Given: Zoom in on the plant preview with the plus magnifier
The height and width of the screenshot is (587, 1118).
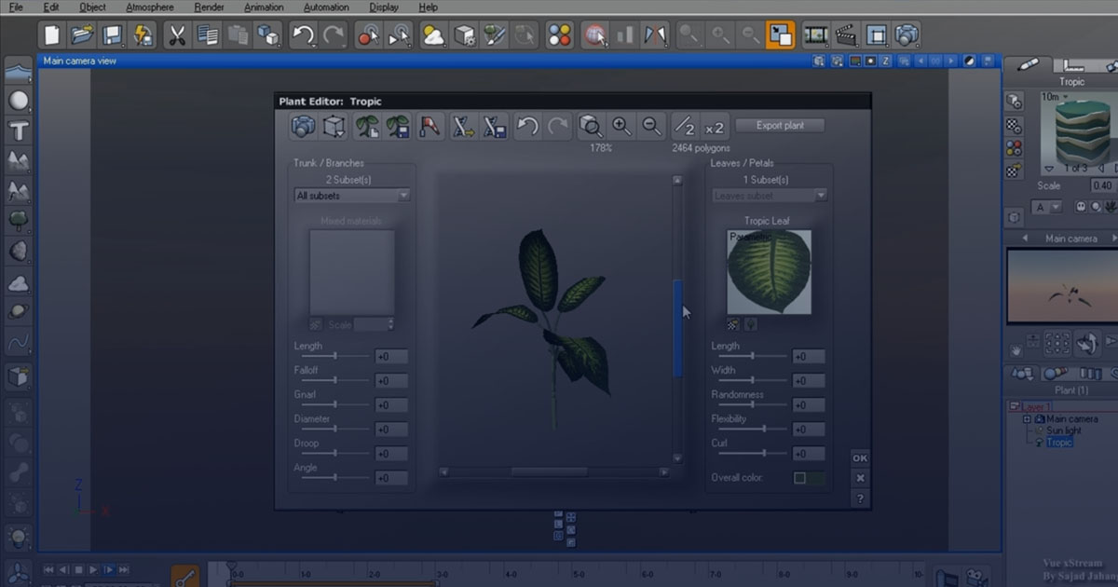Looking at the screenshot, I should [622, 126].
